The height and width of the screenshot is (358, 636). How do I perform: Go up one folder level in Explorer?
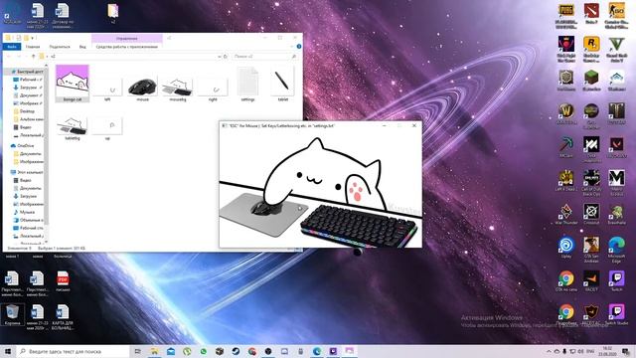(33, 57)
